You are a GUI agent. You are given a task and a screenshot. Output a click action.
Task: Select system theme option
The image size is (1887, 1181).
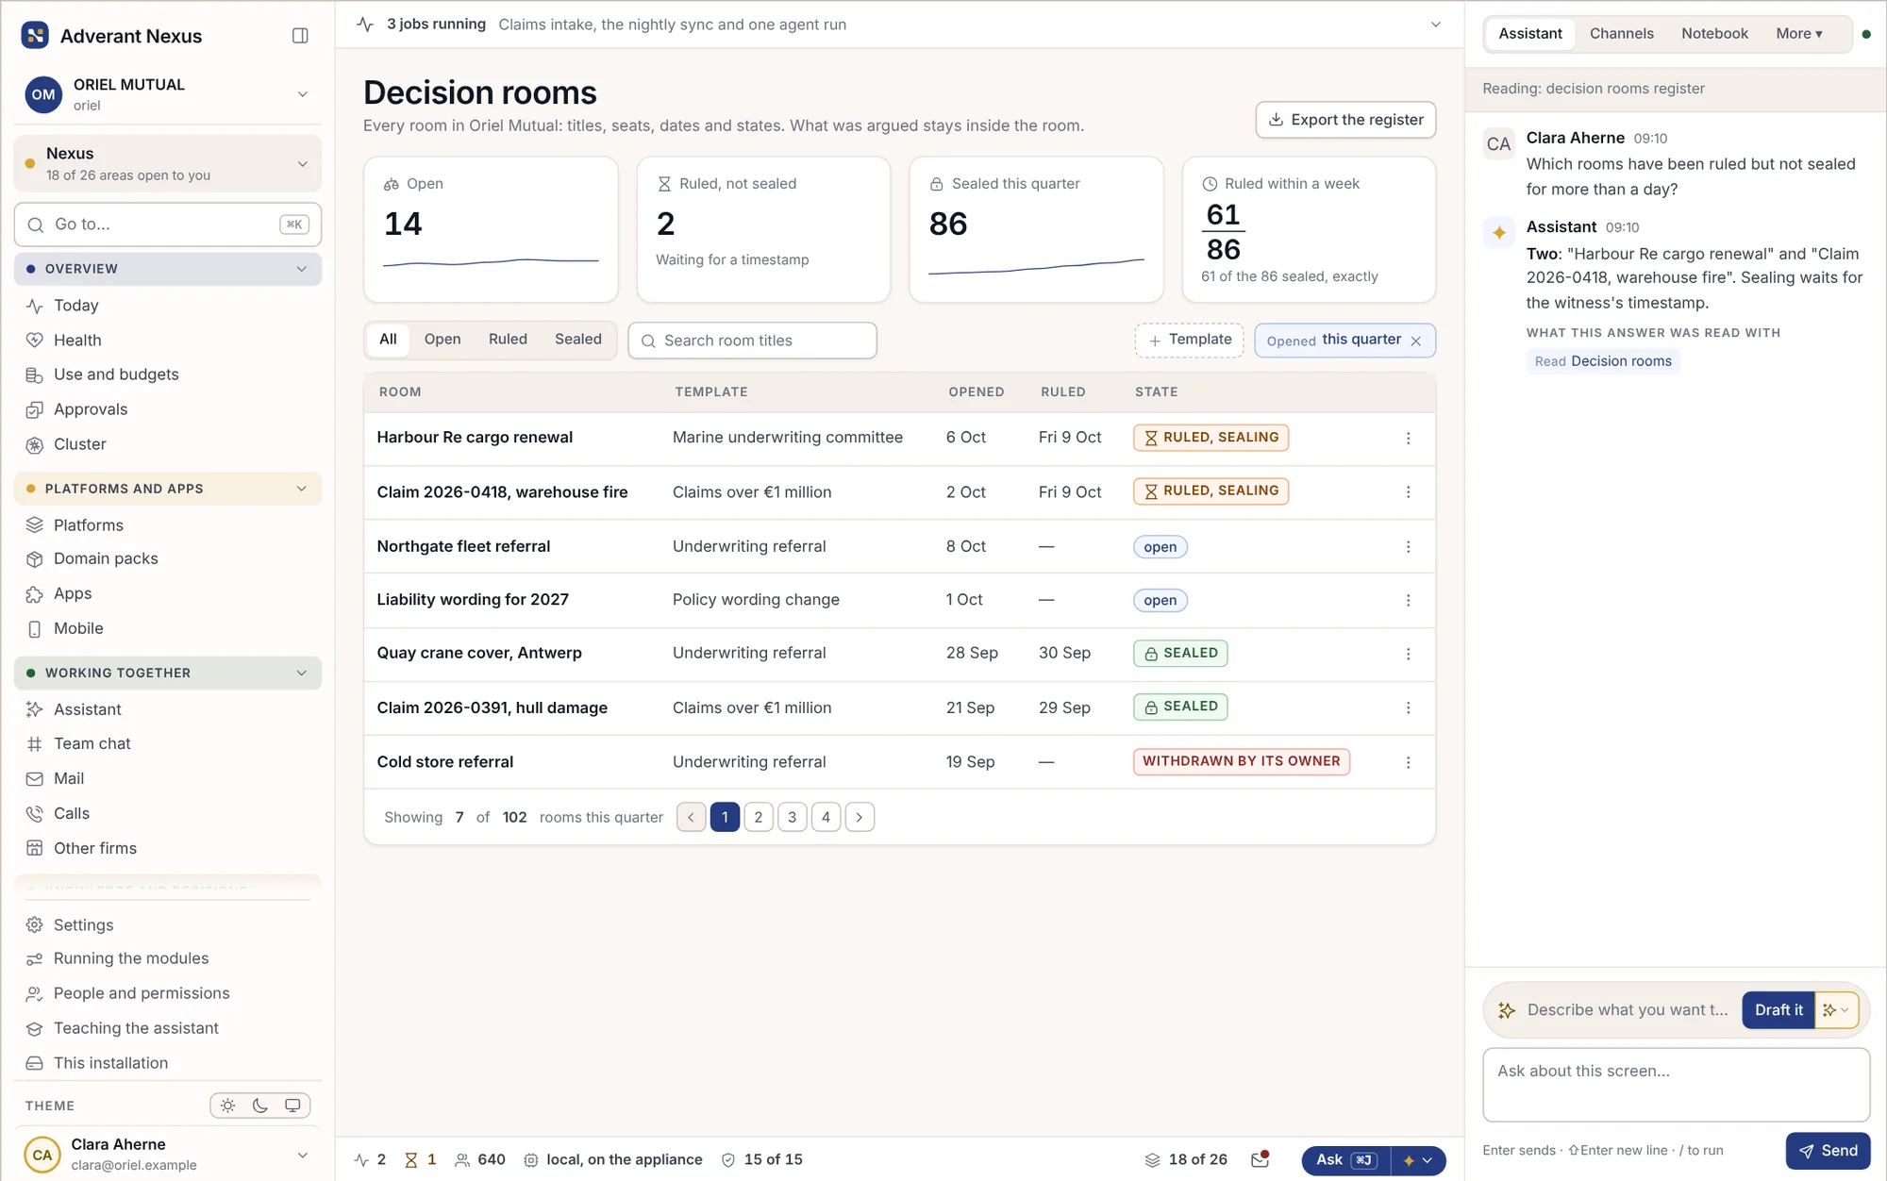tap(292, 1106)
